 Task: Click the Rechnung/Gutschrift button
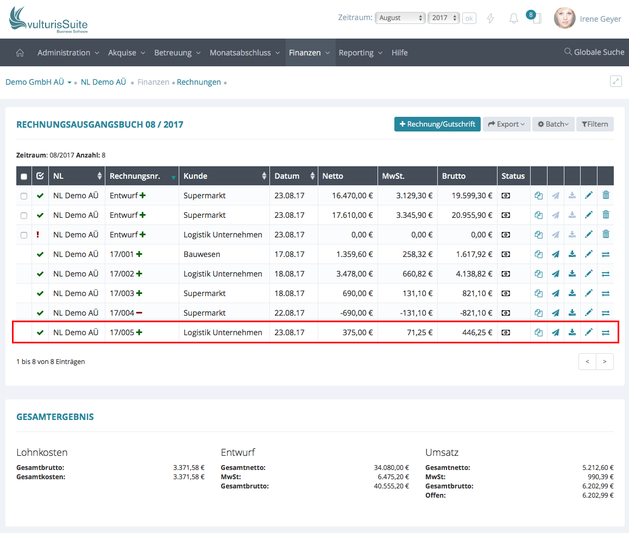click(437, 124)
